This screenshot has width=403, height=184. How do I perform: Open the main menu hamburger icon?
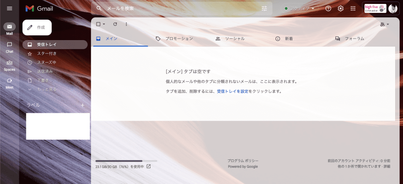click(x=9, y=8)
